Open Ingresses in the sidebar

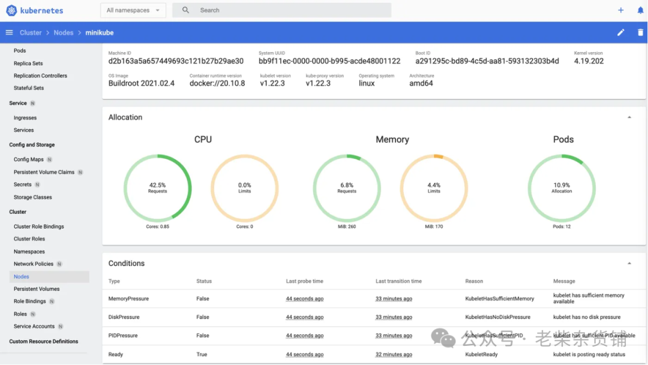pyautogui.click(x=25, y=117)
